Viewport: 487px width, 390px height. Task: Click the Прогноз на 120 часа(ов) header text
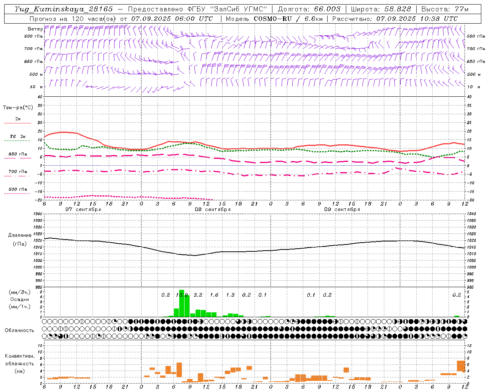pos(121,19)
